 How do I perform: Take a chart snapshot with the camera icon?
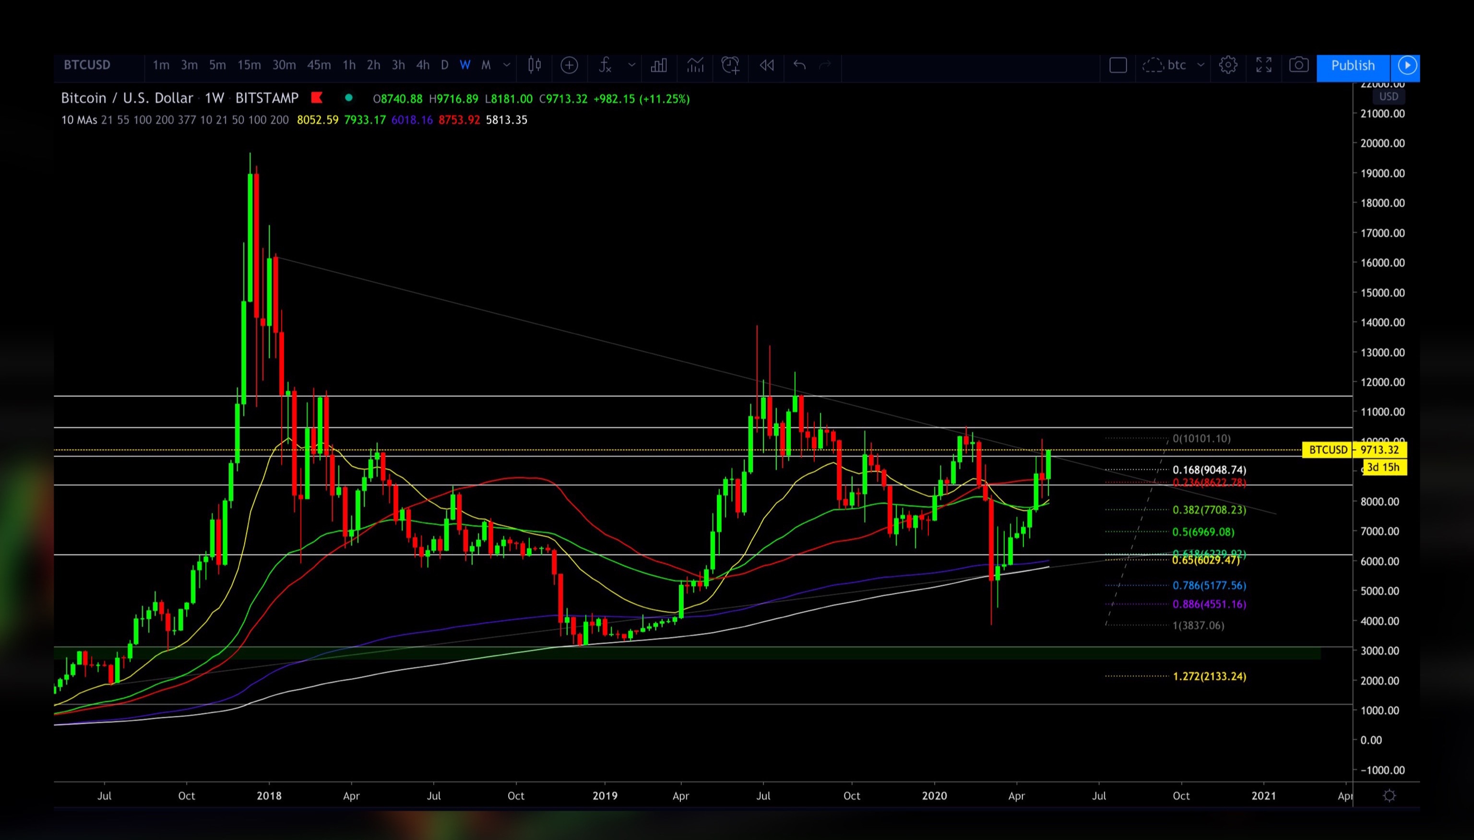(x=1298, y=65)
